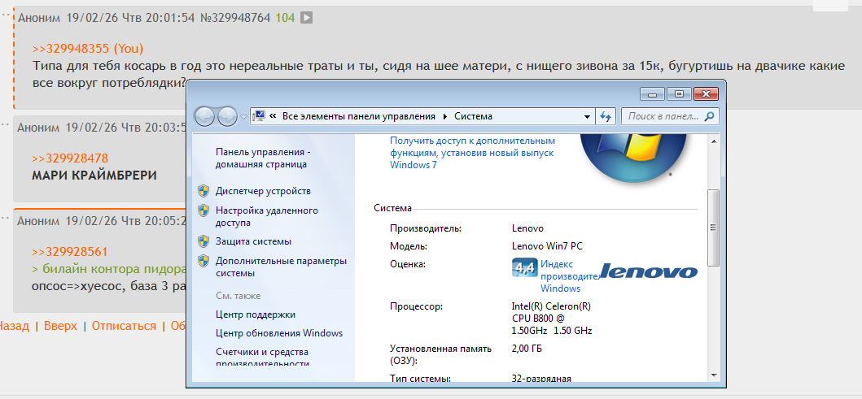Click 'Индекс производительности Windows' link
The width and height of the screenshot is (862, 399).
pyautogui.click(x=569, y=276)
